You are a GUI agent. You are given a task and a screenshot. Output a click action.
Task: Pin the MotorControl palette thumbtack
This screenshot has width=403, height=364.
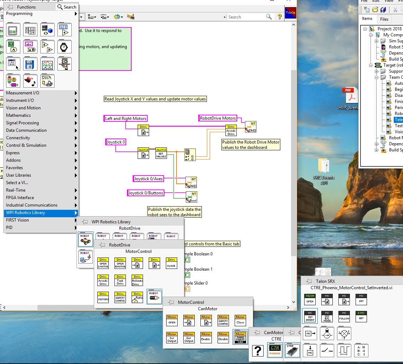point(171,302)
